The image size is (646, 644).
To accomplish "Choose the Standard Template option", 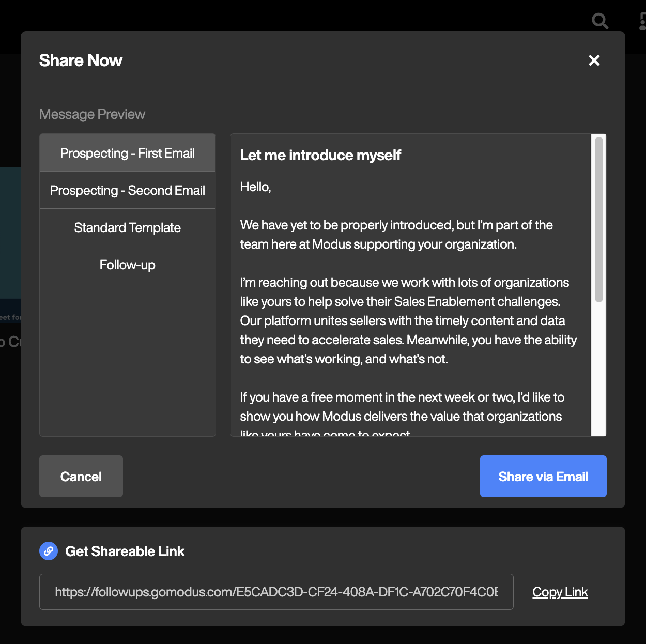I will (x=128, y=227).
